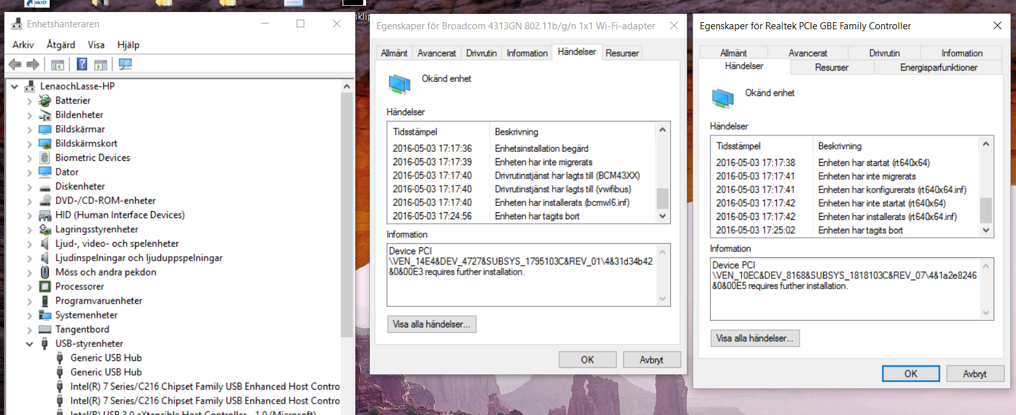The image size is (1016, 415).
Task: Expand the Systemenheter node
Action: tap(29, 315)
